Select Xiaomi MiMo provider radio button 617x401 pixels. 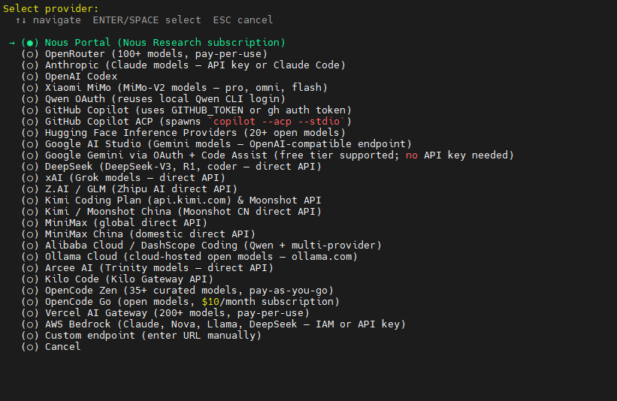tap(30, 88)
